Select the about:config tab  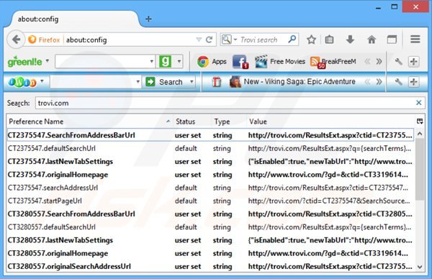click(x=74, y=19)
